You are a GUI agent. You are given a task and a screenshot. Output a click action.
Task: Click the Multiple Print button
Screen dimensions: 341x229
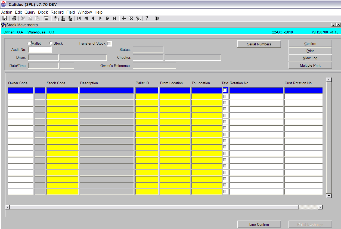point(310,65)
